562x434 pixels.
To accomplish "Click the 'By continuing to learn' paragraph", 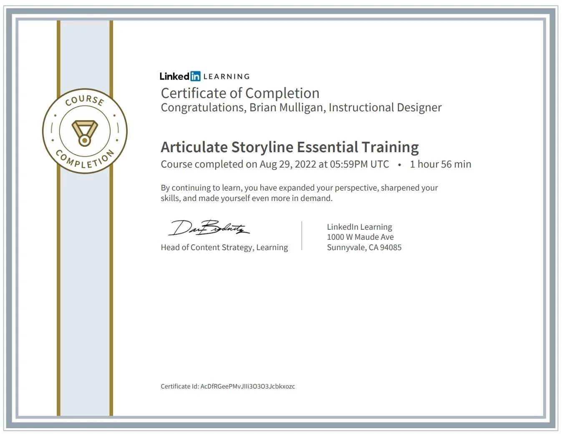I will [299, 193].
